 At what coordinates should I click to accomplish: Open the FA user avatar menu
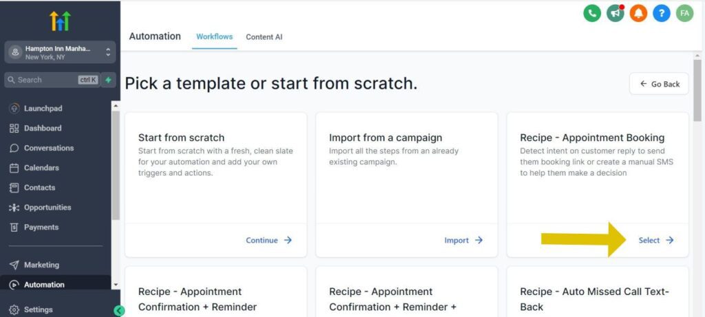pyautogui.click(x=684, y=13)
